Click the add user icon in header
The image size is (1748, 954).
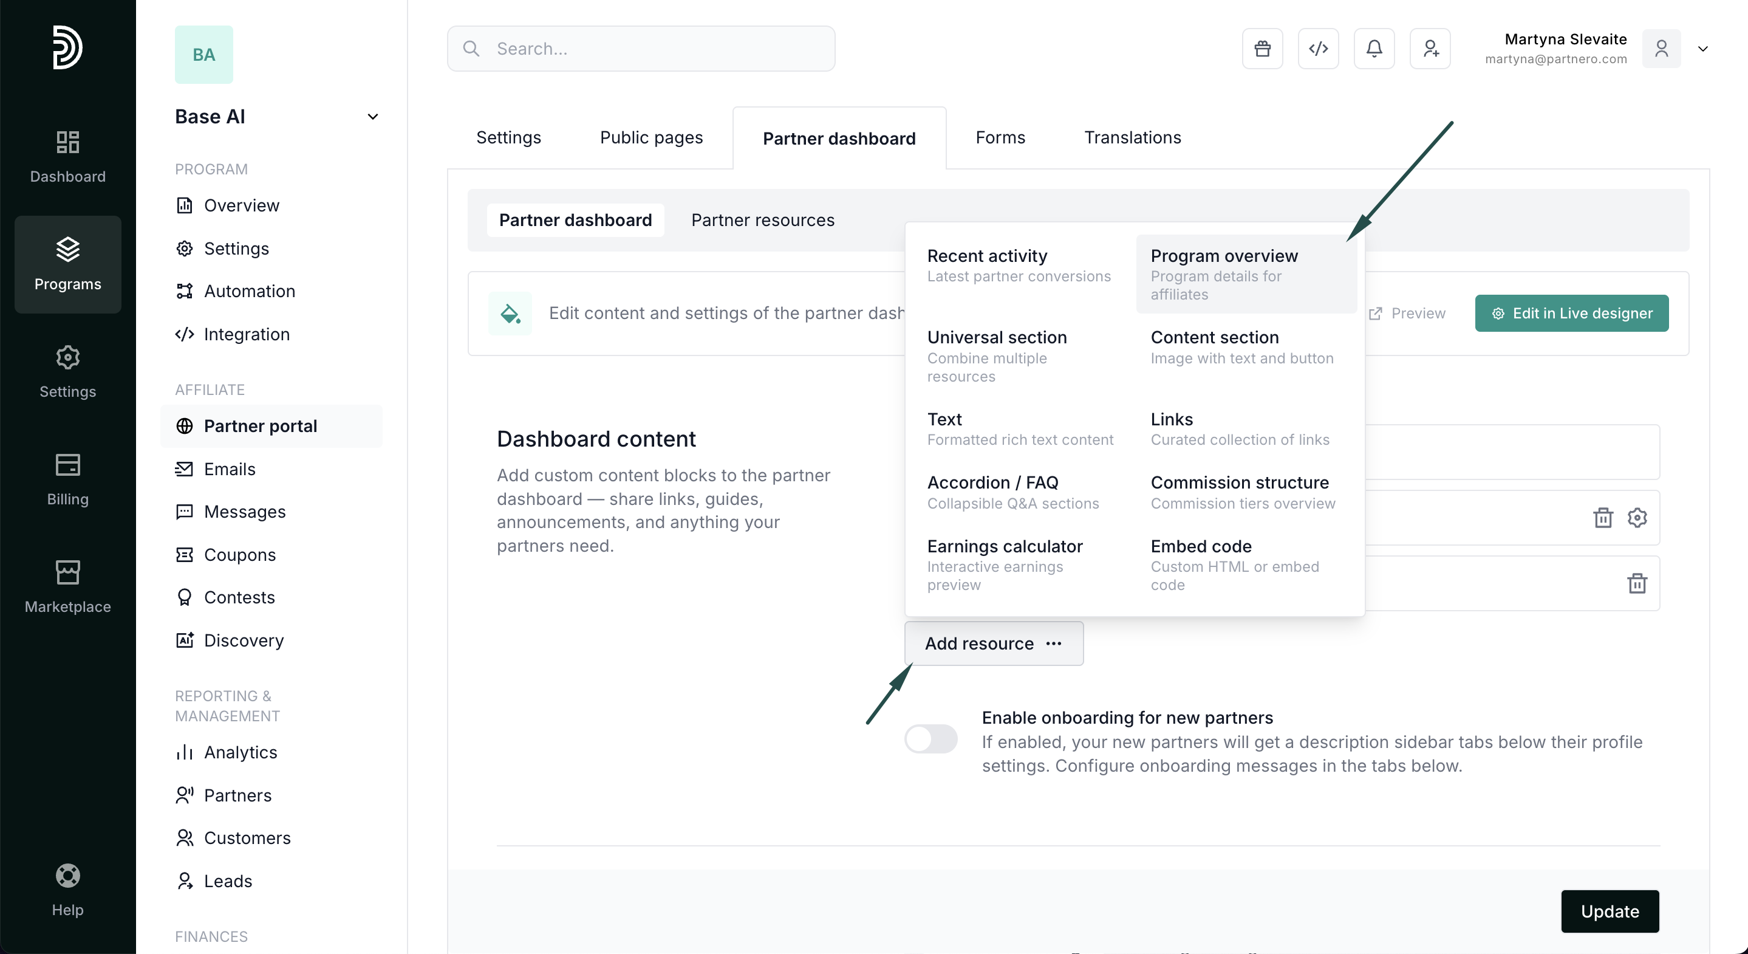[x=1430, y=48]
